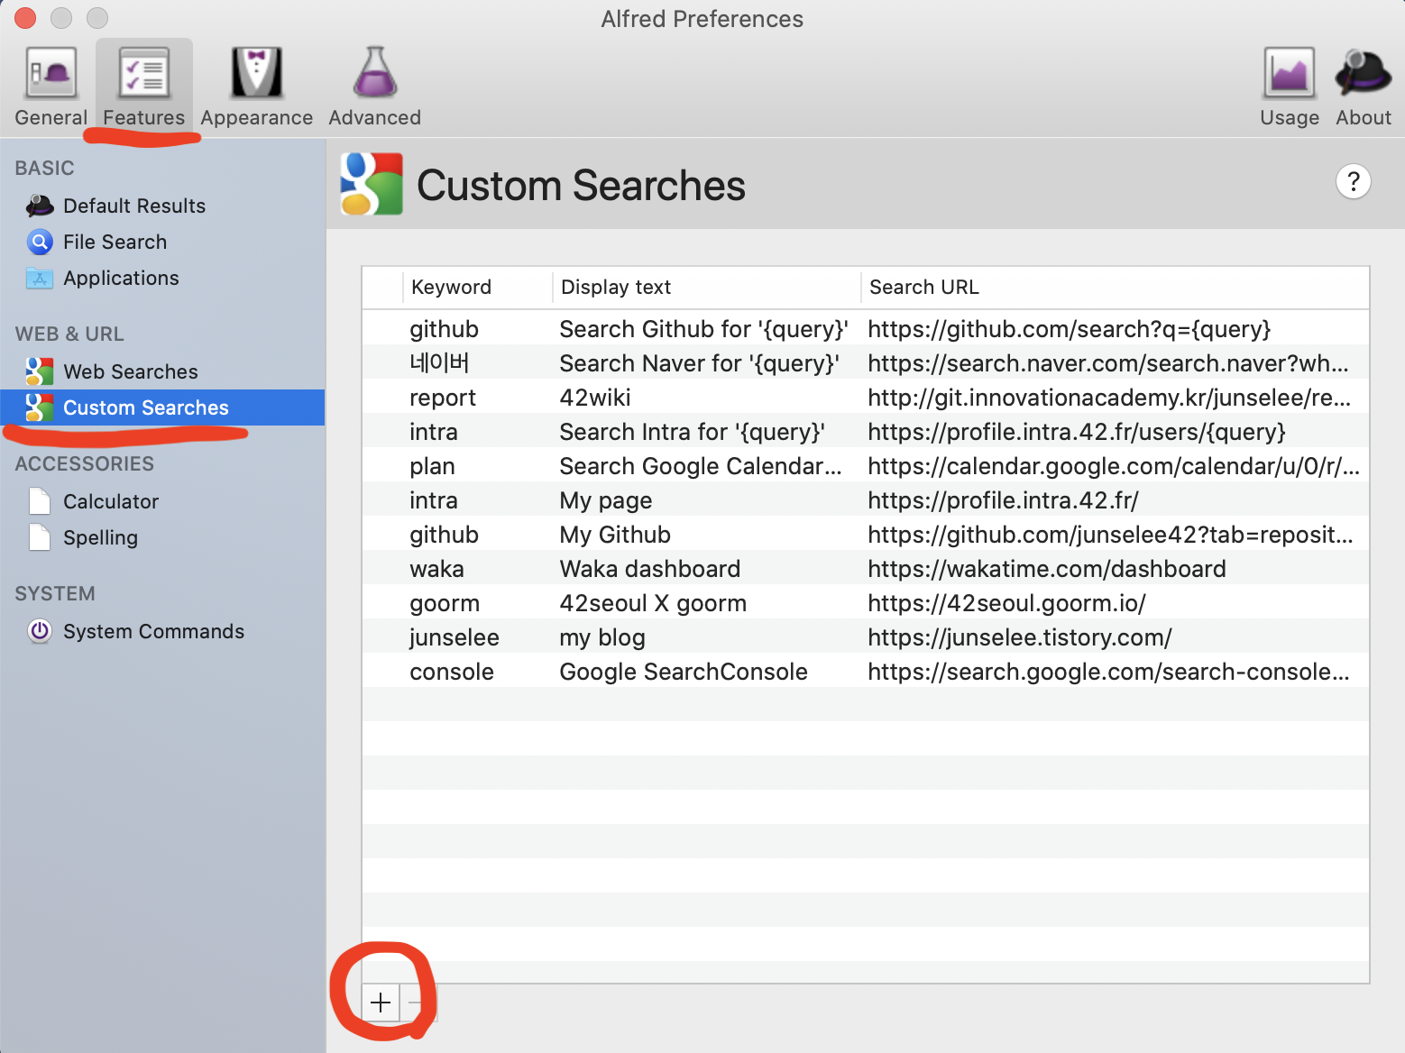This screenshot has width=1405, height=1053.
Task: Select the 네이버 keyword row
Action: (x=866, y=363)
